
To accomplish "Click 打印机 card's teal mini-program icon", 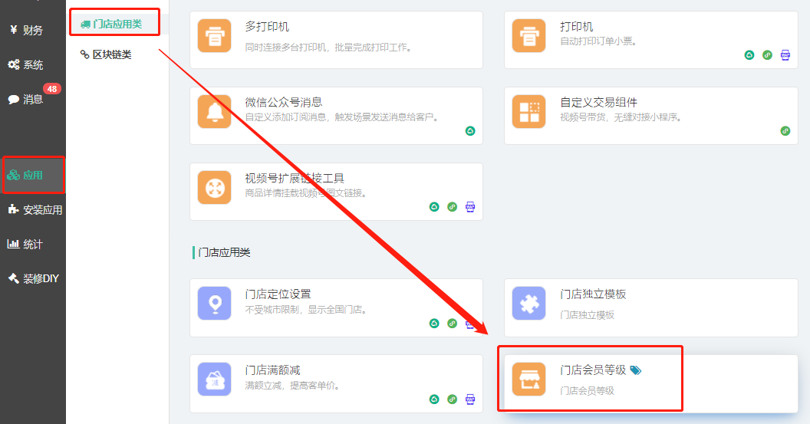I will [749, 55].
